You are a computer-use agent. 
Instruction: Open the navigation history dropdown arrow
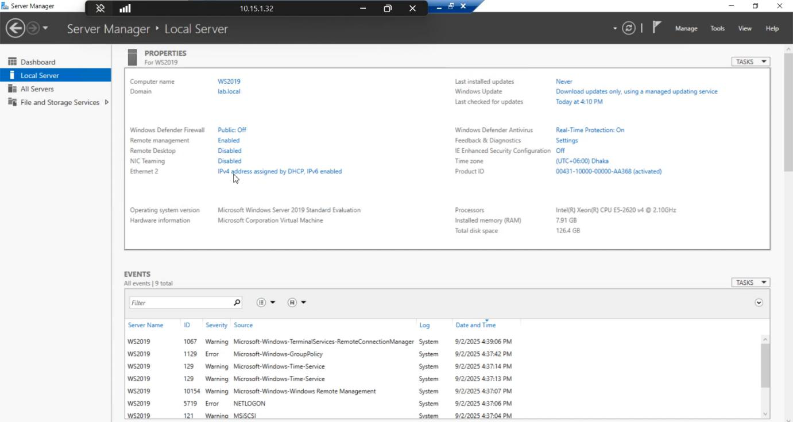click(45, 28)
